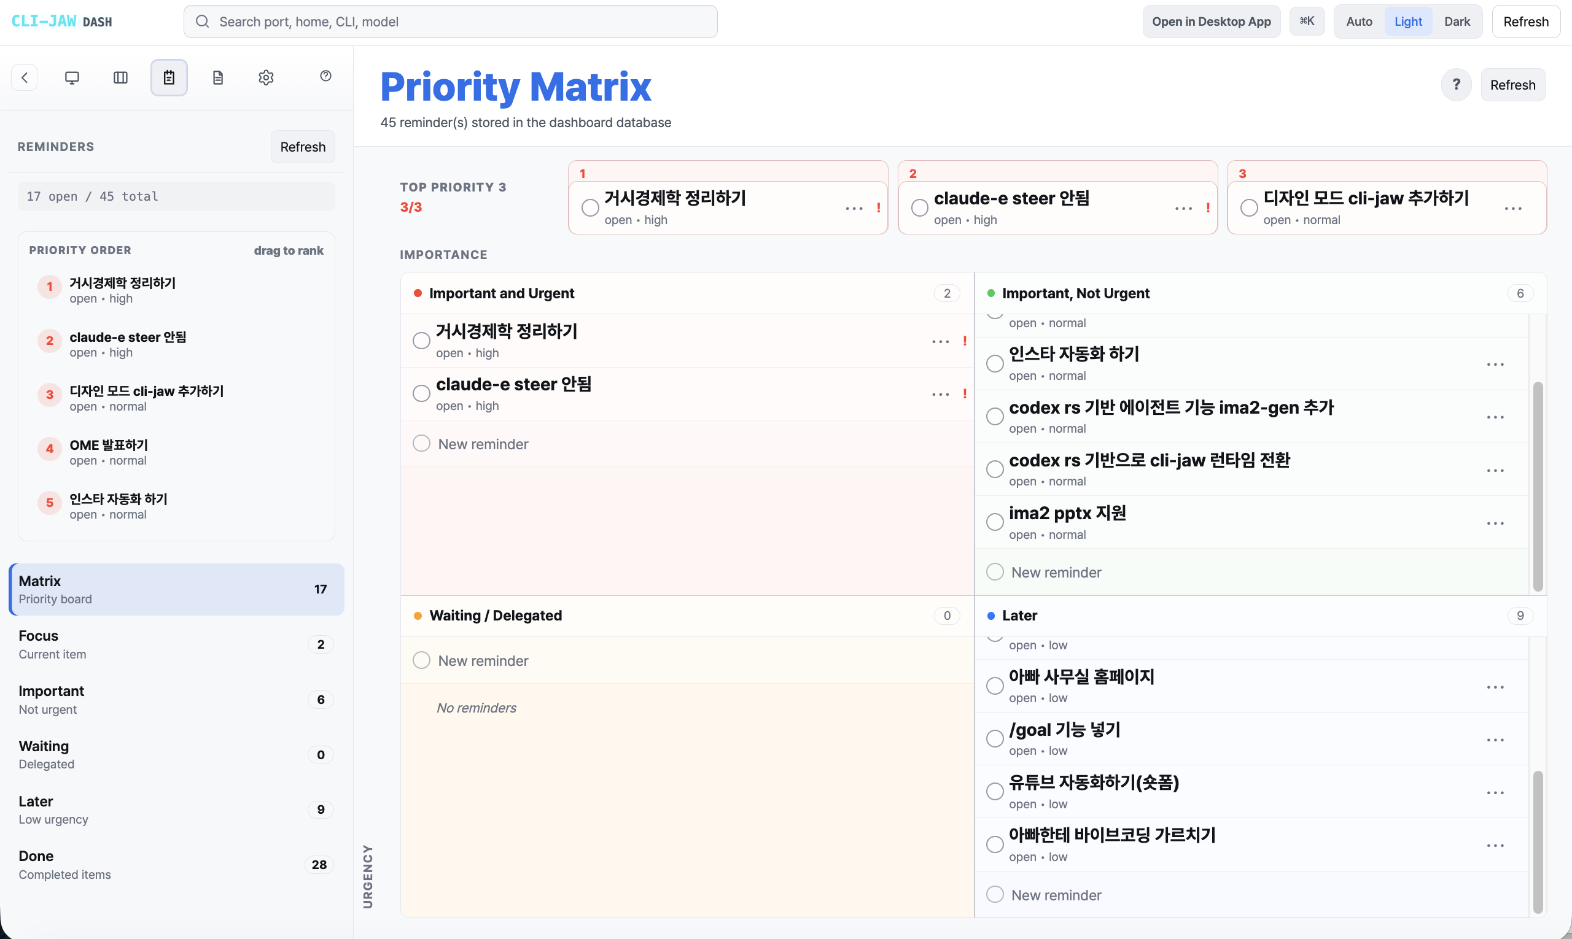Switch to the Done completed items view
The width and height of the screenshot is (1572, 939).
point(177,864)
